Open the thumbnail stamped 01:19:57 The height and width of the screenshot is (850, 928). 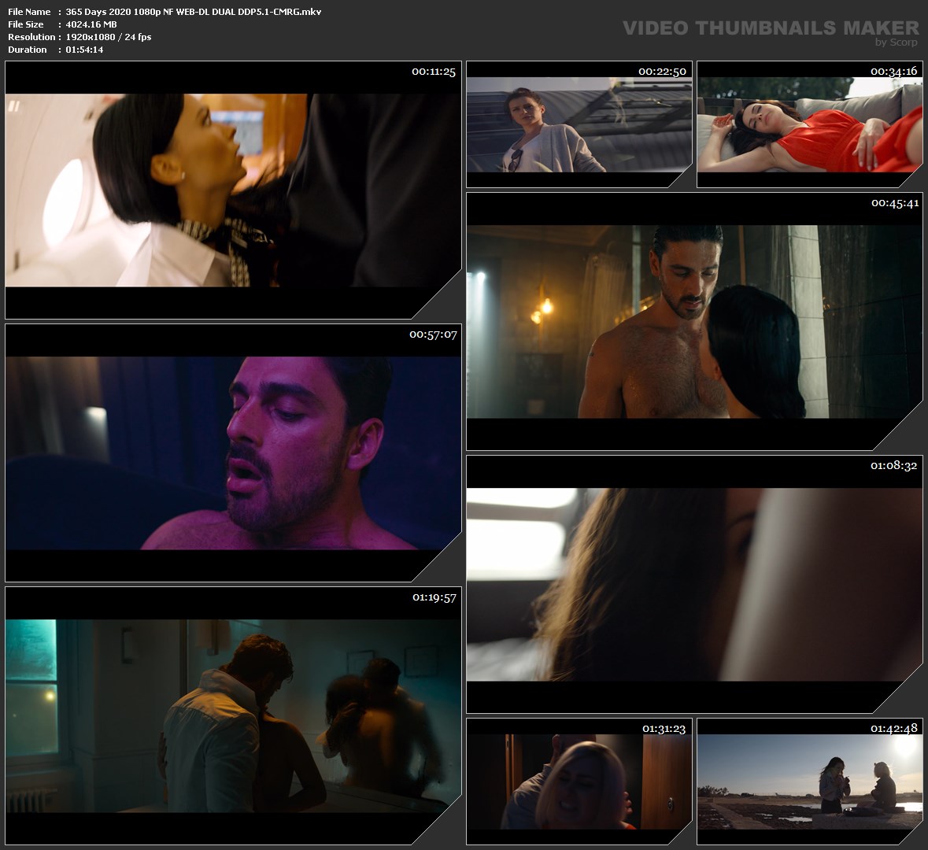pyautogui.click(x=233, y=715)
